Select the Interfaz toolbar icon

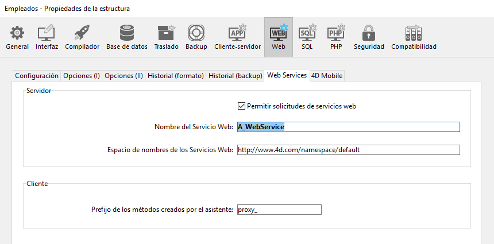47,37
